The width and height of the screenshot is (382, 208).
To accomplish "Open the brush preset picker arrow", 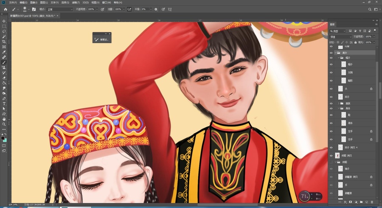I will tap(29, 9).
